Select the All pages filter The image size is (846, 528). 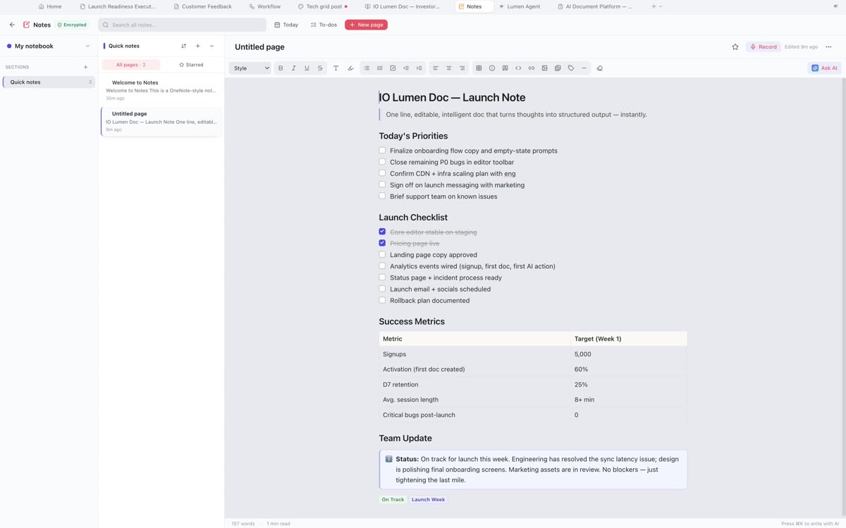tap(130, 65)
